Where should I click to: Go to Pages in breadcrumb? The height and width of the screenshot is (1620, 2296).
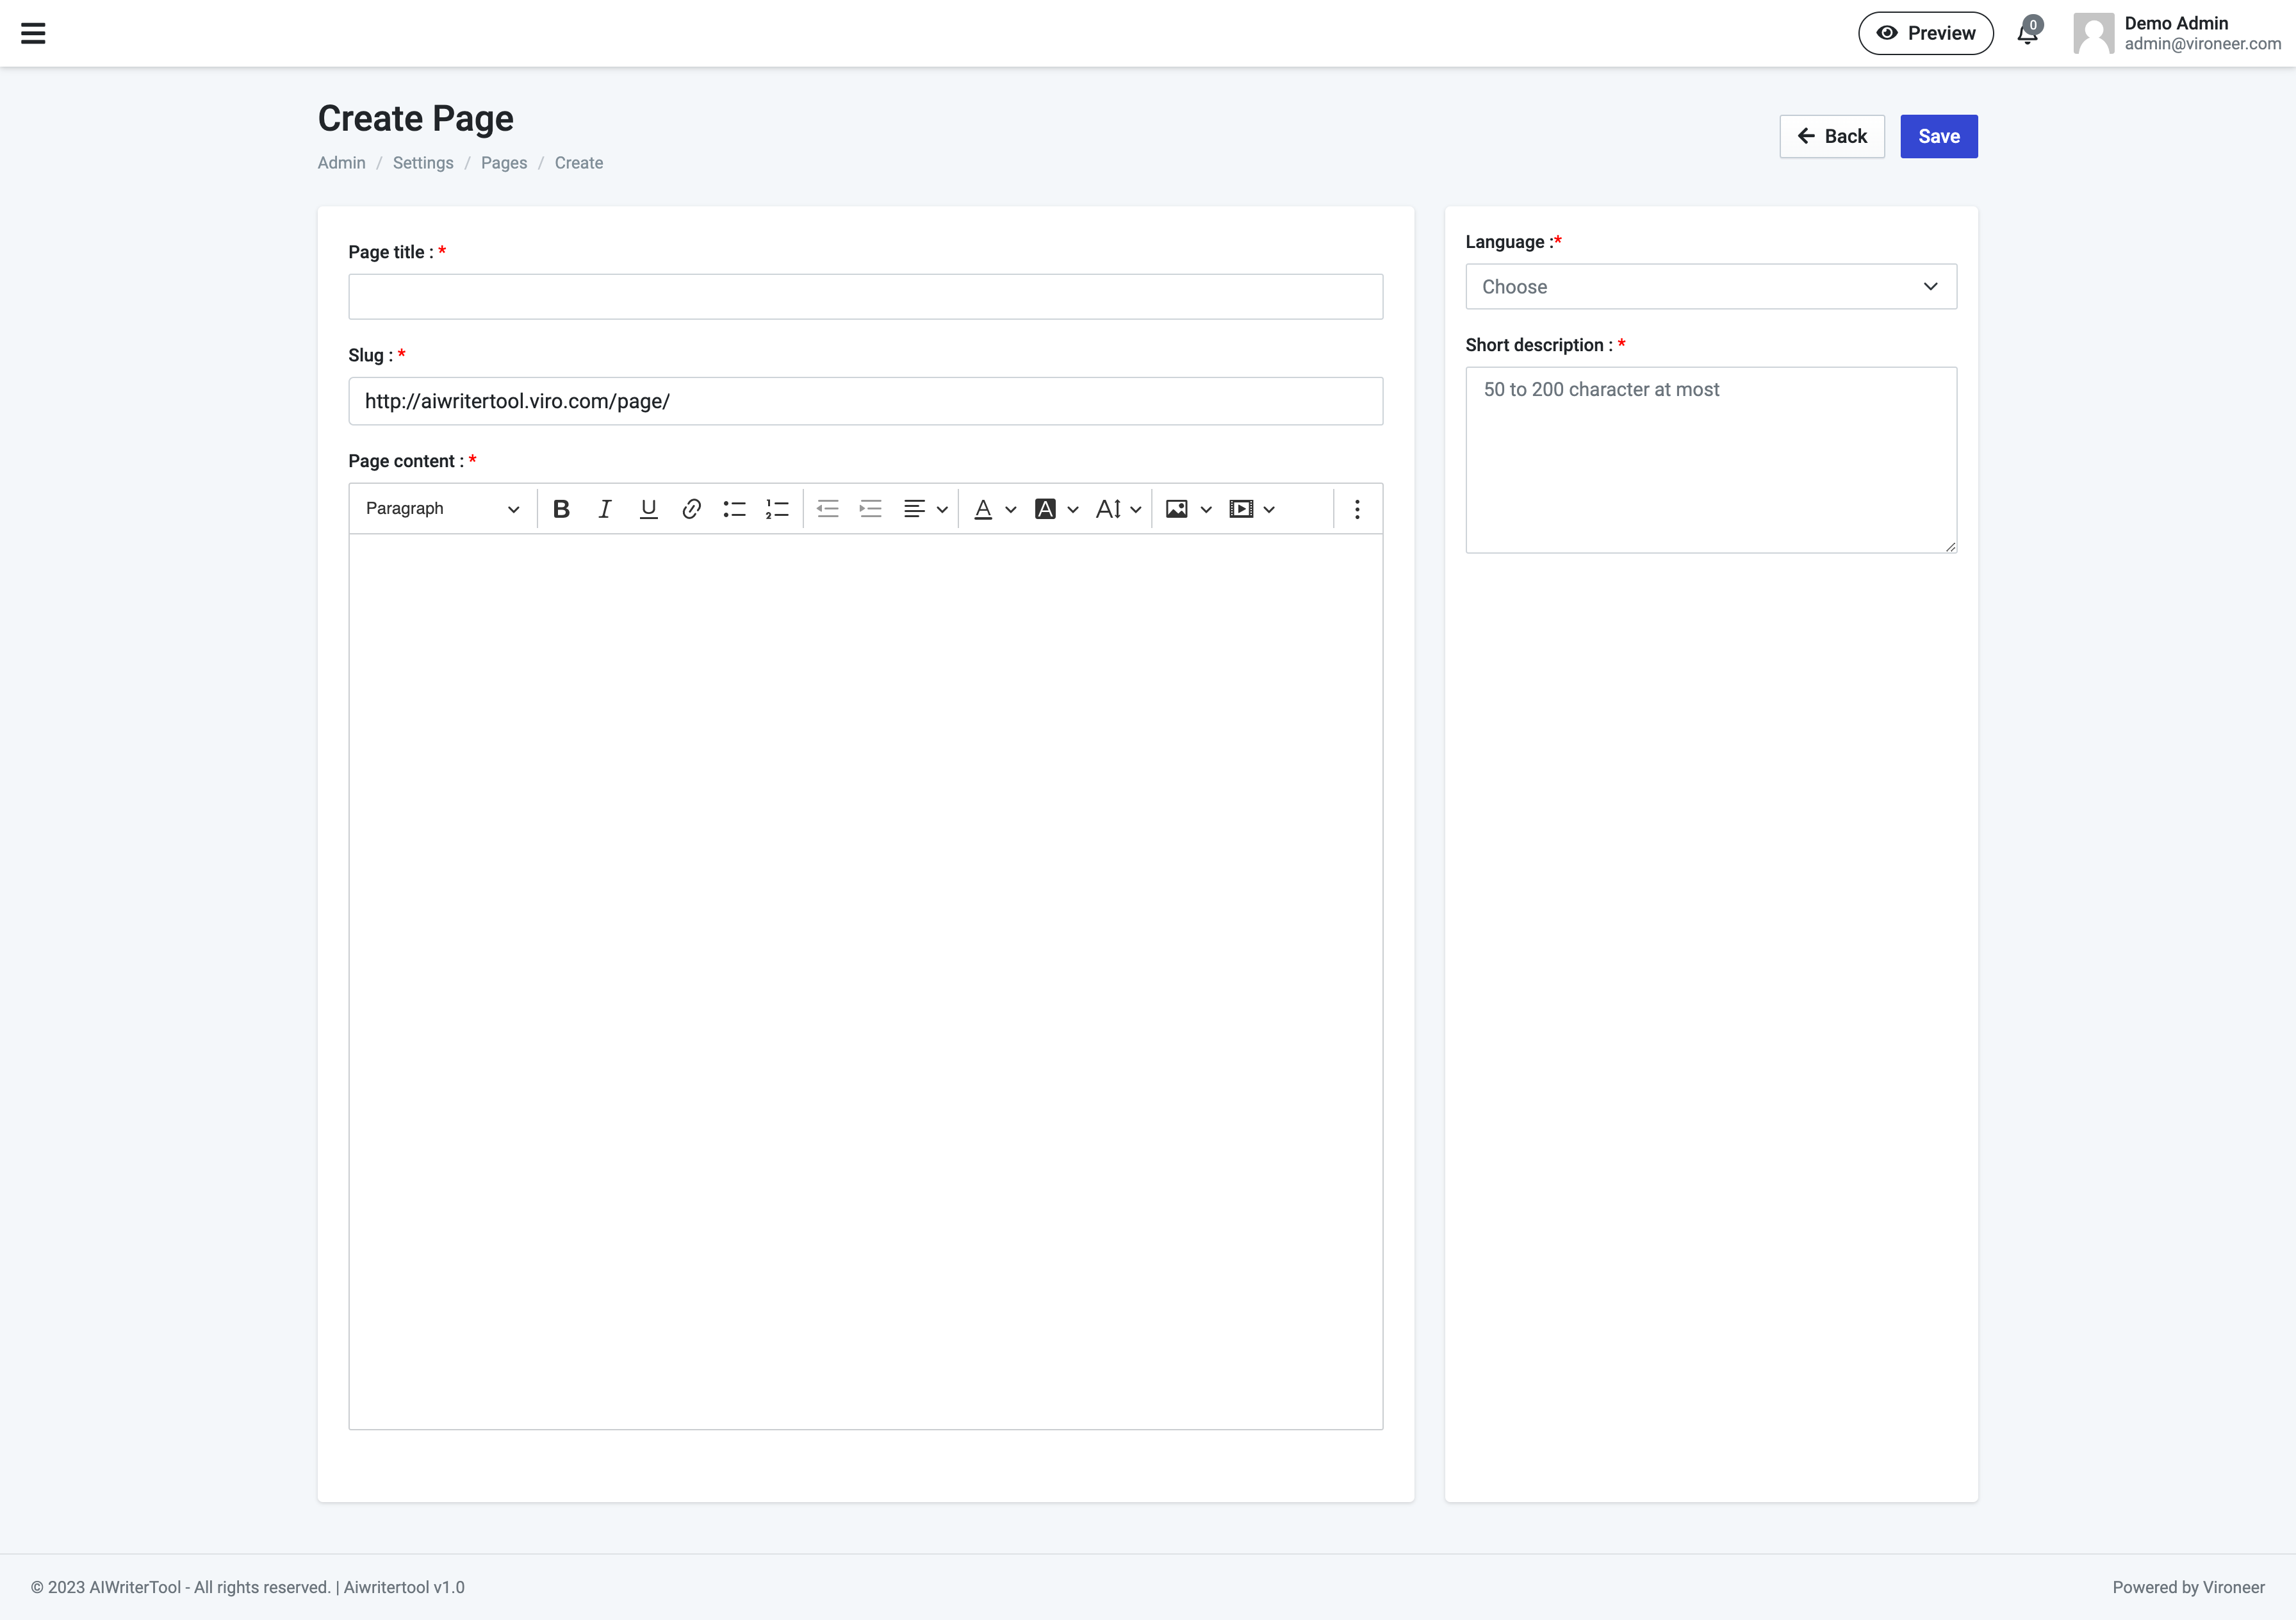(503, 163)
